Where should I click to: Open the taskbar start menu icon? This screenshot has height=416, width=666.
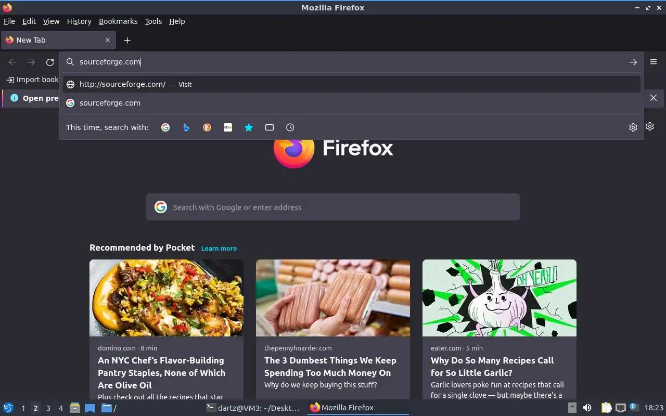pyautogui.click(x=8, y=408)
